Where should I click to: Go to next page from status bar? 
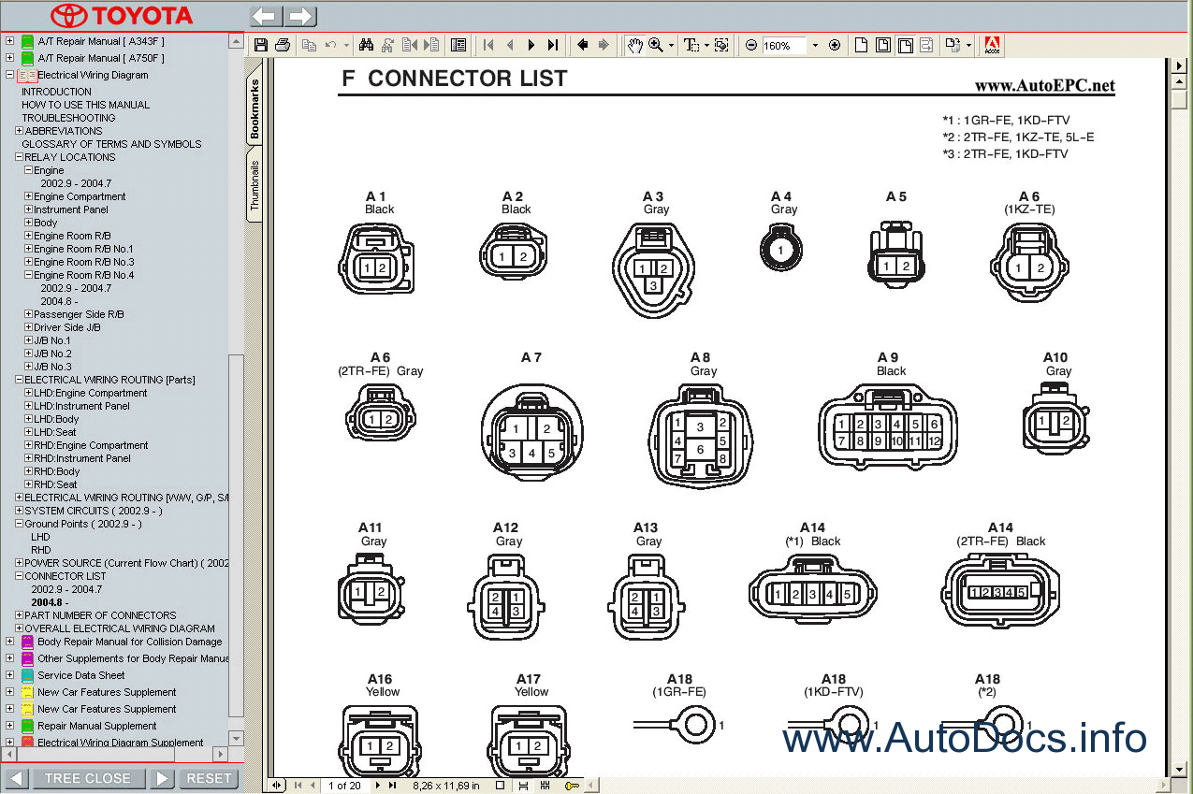[x=378, y=786]
